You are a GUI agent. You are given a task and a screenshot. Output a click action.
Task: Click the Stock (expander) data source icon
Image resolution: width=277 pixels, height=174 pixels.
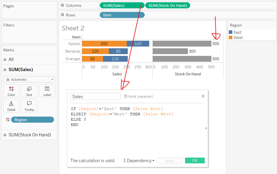coord(125,96)
